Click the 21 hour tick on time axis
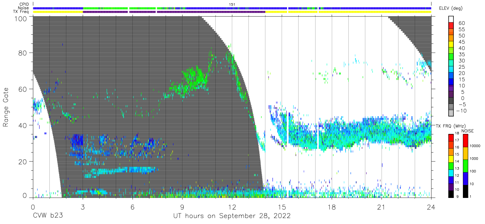The height and width of the screenshot is (224, 485). tap(381, 207)
